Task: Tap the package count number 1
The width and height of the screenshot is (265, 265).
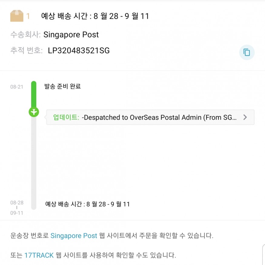Action: tap(28, 16)
